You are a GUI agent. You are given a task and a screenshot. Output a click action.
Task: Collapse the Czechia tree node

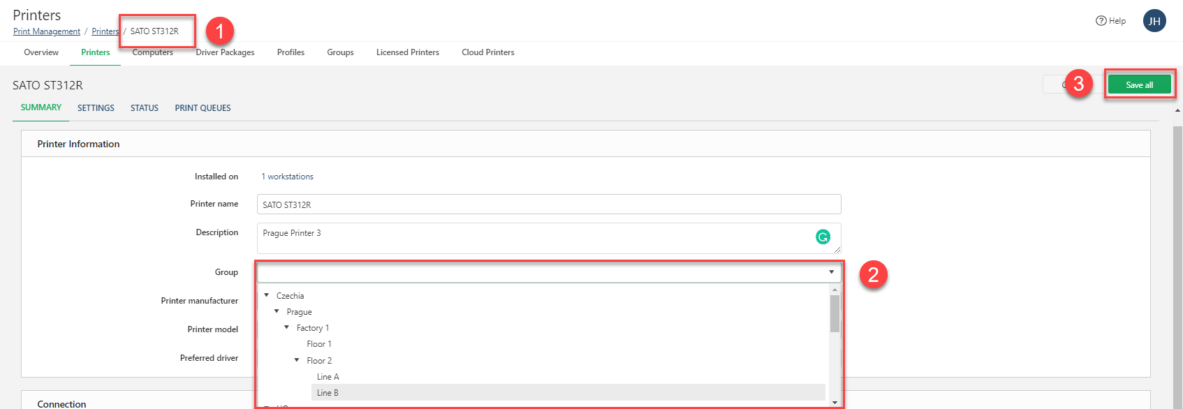pyautogui.click(x=267, y=295)
